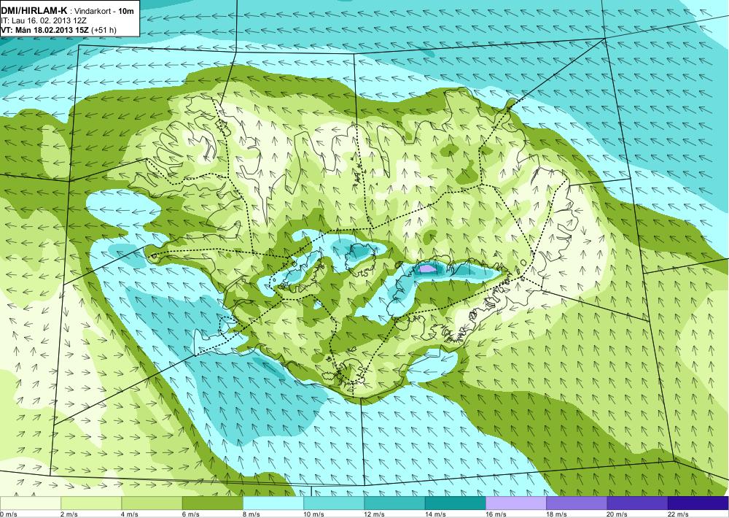Viewport: 729px width, 518px height.
Task: Click the VT: Mán 18.02.2013 15Z line
Action: click(45, 30)
